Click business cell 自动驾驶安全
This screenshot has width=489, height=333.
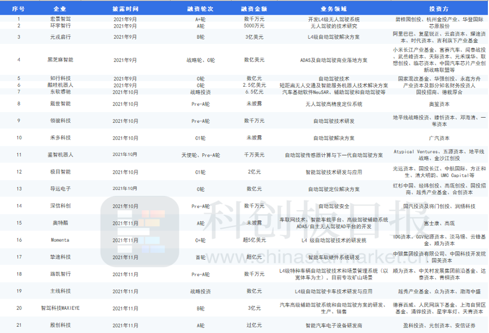[x=334, y=206]
